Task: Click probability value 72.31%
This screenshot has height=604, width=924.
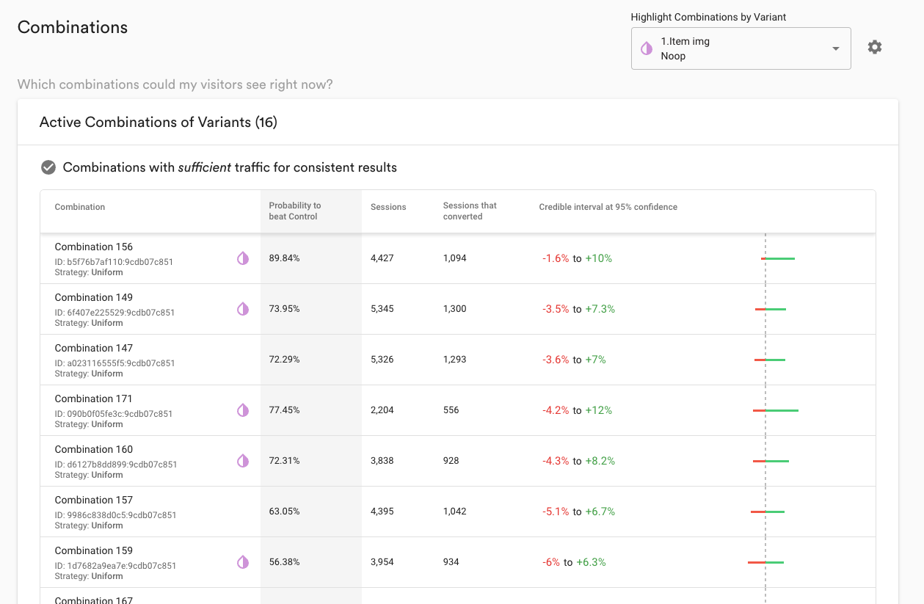Action: tap(285, 461)
